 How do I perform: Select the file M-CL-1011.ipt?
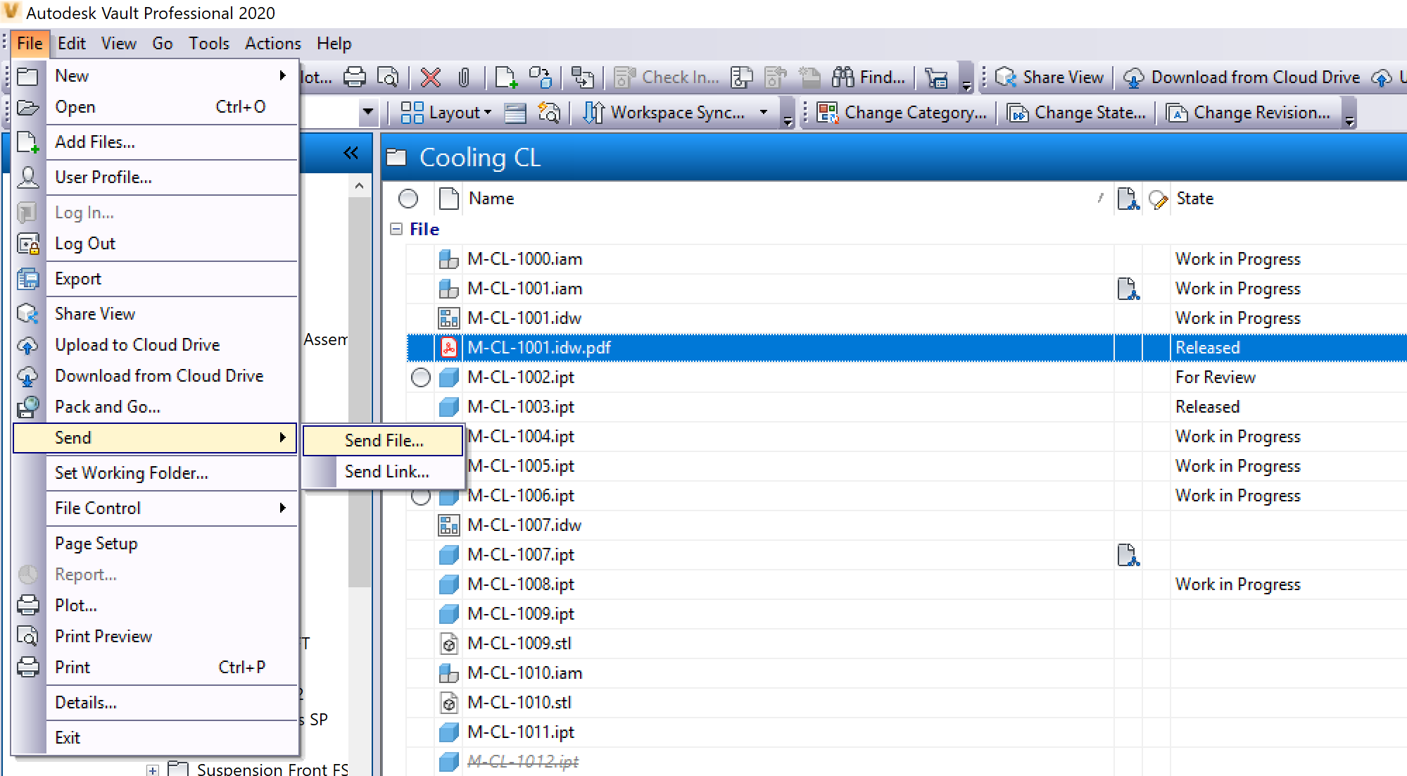[521, 732]
